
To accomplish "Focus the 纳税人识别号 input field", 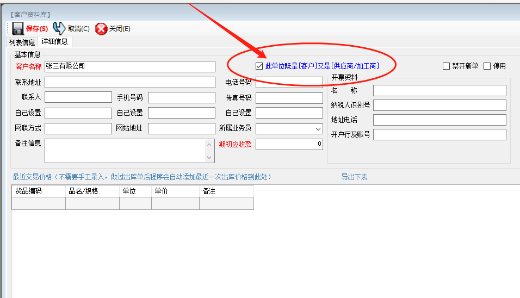I will 439,105.
